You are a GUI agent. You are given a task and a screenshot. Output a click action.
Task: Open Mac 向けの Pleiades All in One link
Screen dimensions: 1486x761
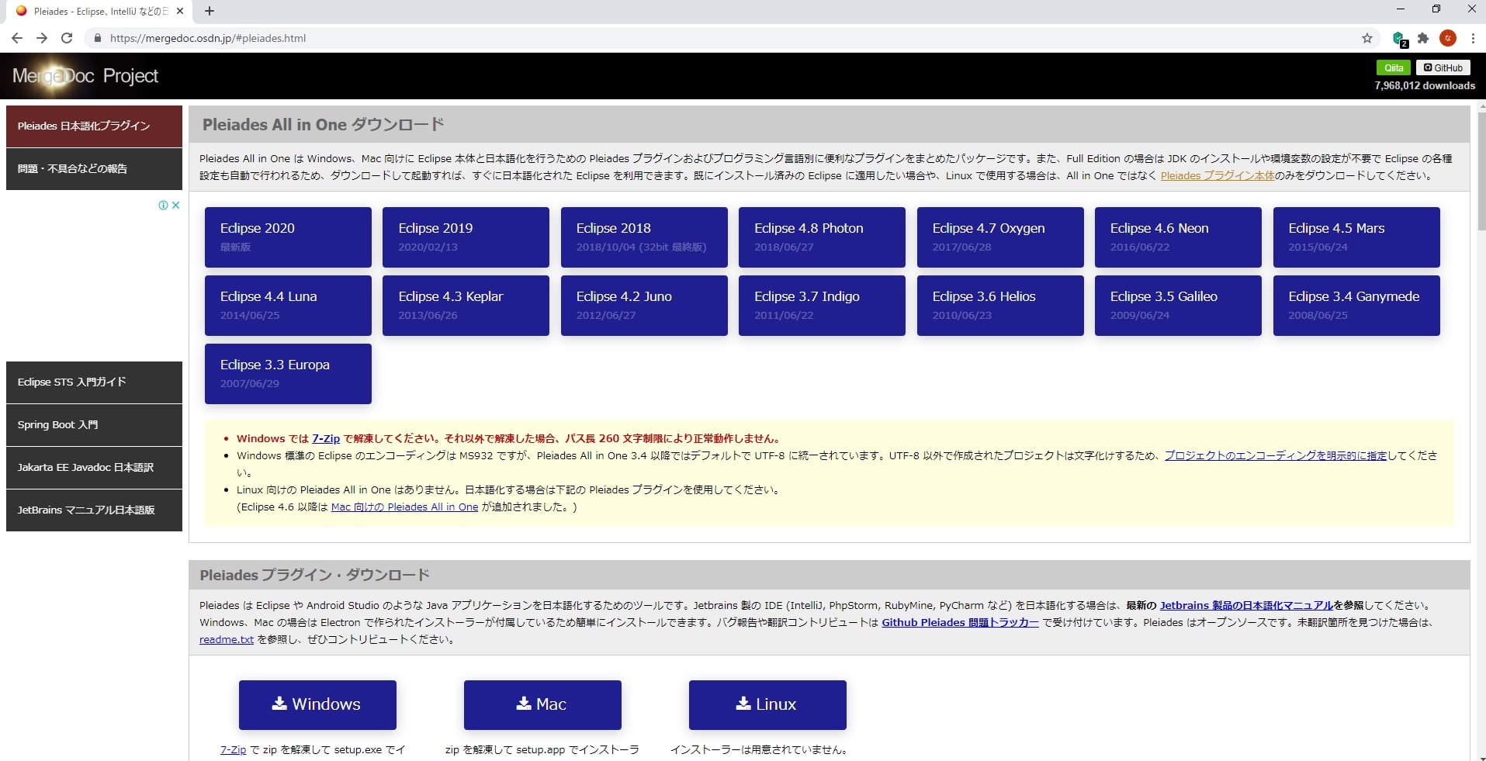(x=404, y=507)
